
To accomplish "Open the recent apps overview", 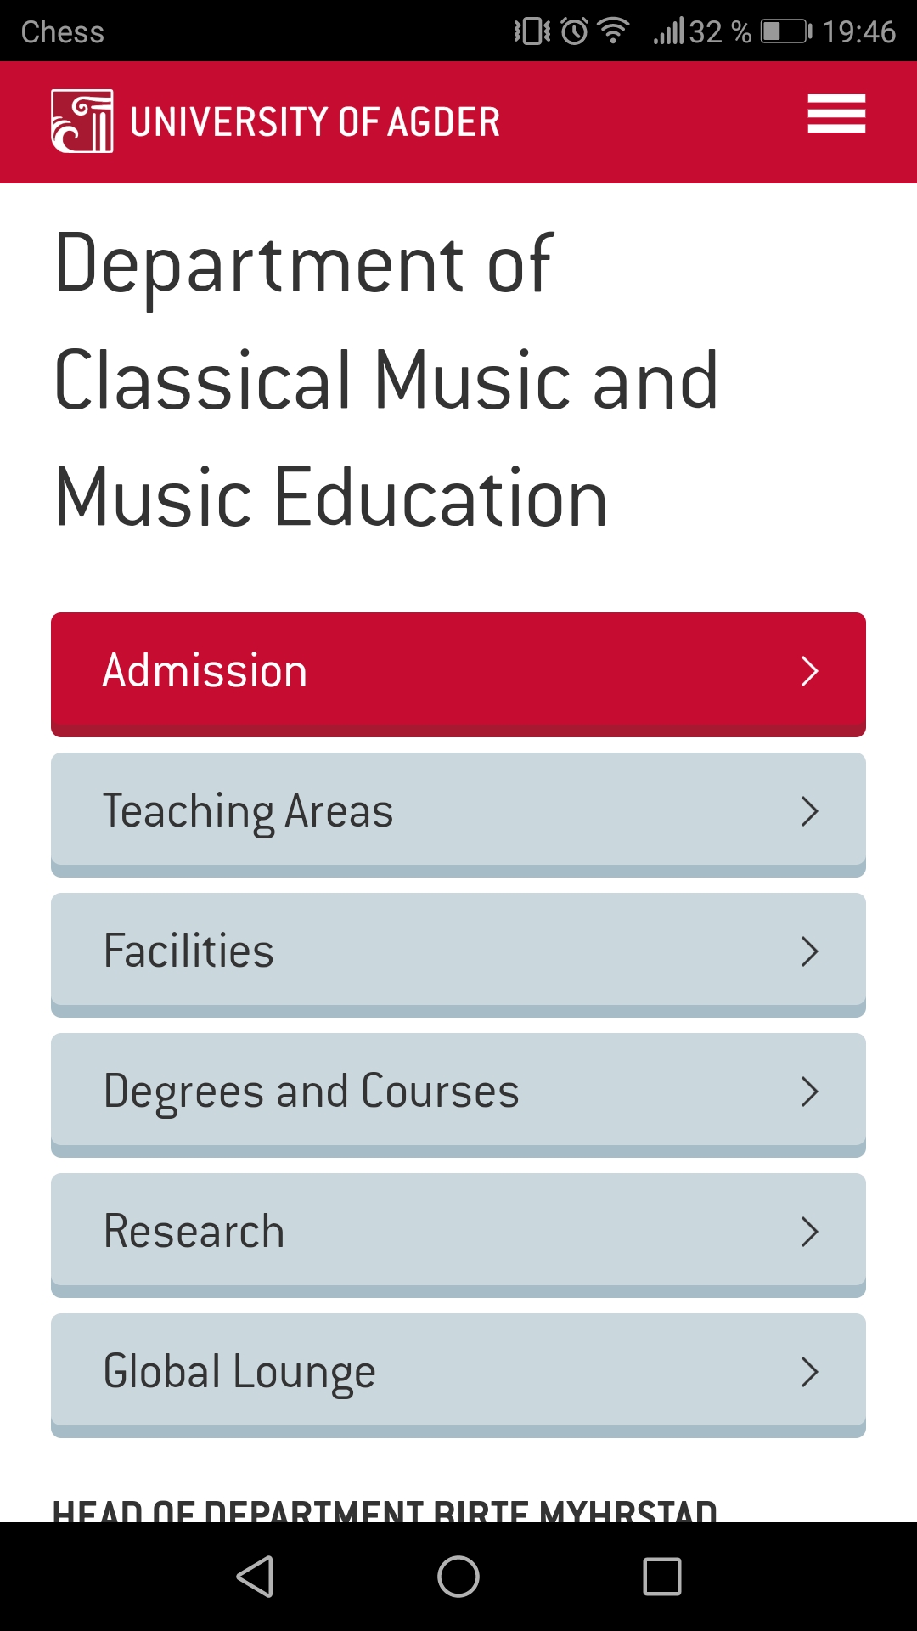I will (662, 1577).
